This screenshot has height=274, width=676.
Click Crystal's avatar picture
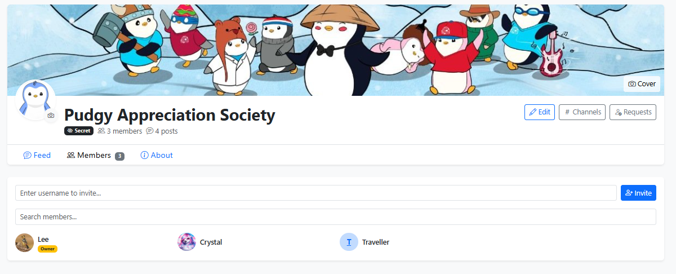pos(187,242)
